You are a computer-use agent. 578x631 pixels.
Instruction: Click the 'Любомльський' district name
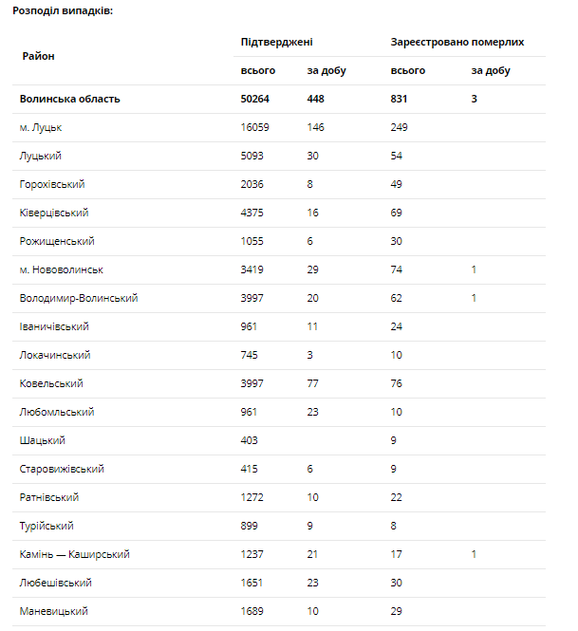(56, 412)
